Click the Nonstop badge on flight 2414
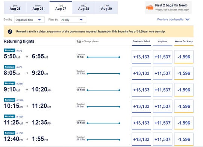This screenshot has height=147, width=203. click(9, 83)
